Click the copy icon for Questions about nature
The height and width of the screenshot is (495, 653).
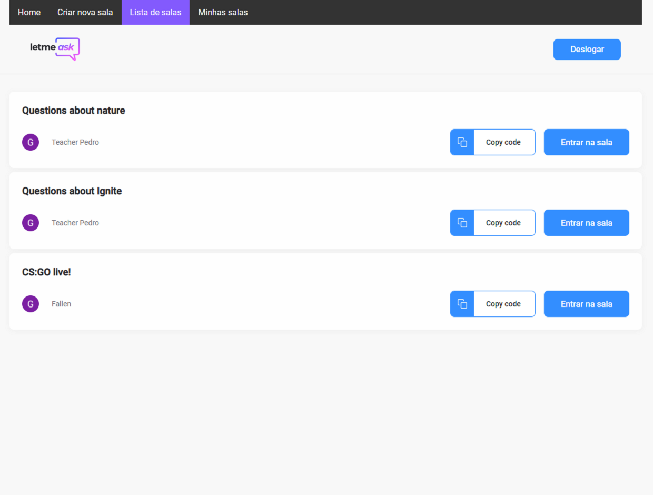click(x=462, y=142)
